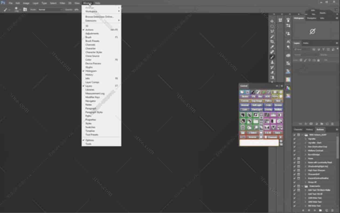Choose Navigator from the Window menu
The image size is (340, 213).
coord(91,101)
